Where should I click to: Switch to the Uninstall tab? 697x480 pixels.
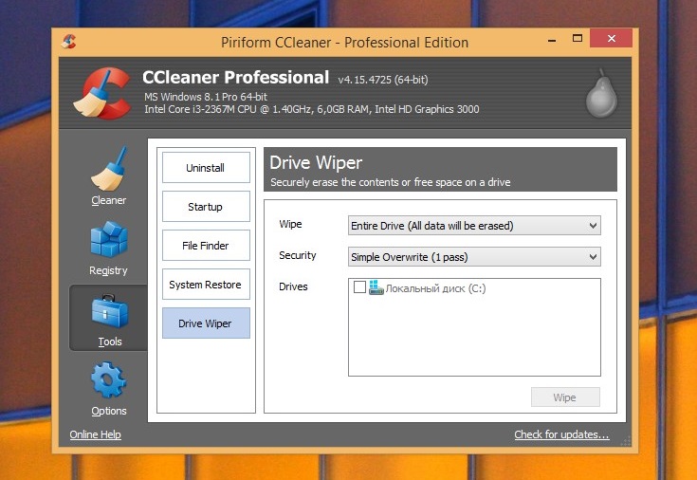(205, 168)
